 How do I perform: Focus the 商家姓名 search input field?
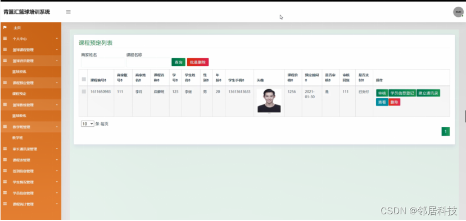(x=103, y=62)
